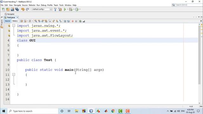The height and width of the screenshot is (114, 203).
Task: Show hidden icons in the system tray
Action: tap(168, 111)
